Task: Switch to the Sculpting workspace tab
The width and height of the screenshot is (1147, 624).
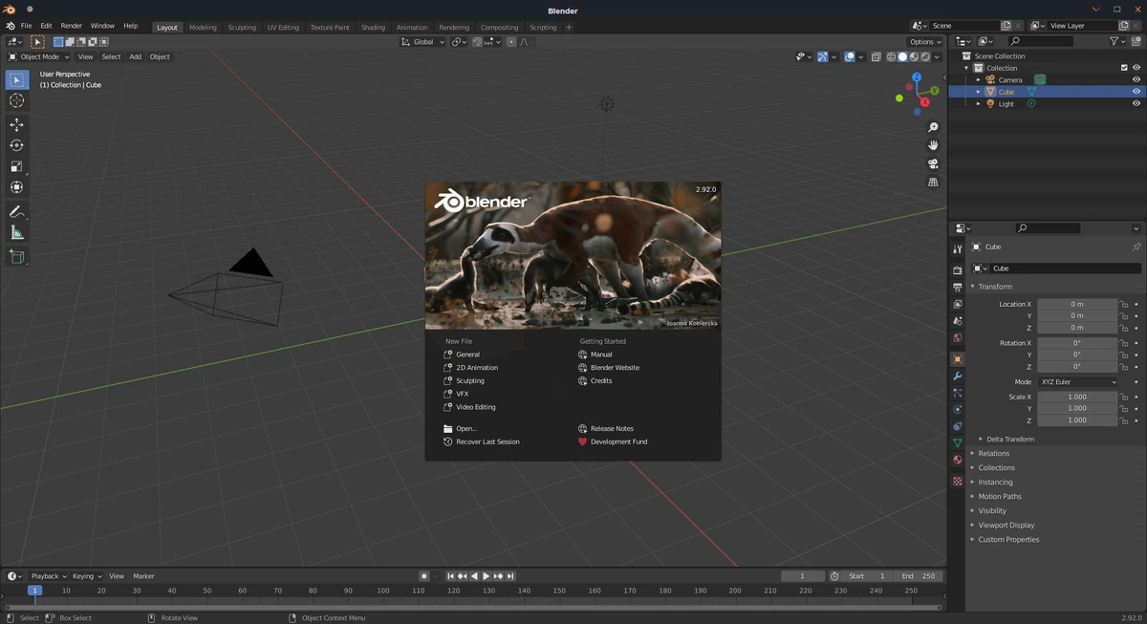Action: [x=242, y=27]
